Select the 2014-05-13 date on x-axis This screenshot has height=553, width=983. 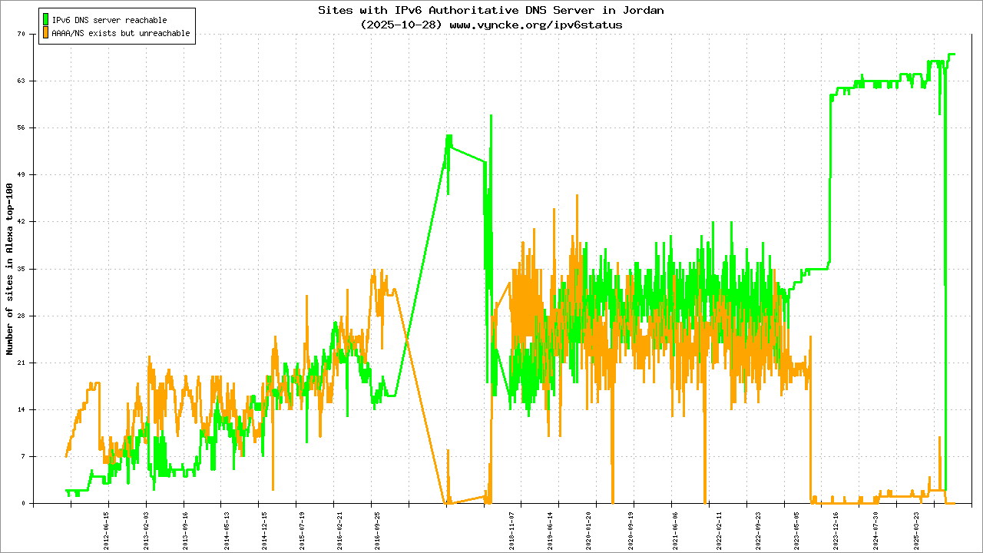[x=226, y=531]
